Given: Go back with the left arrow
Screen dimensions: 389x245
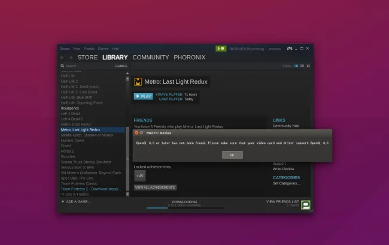Looking at the screenshot, I should click(x=62, y=58).
